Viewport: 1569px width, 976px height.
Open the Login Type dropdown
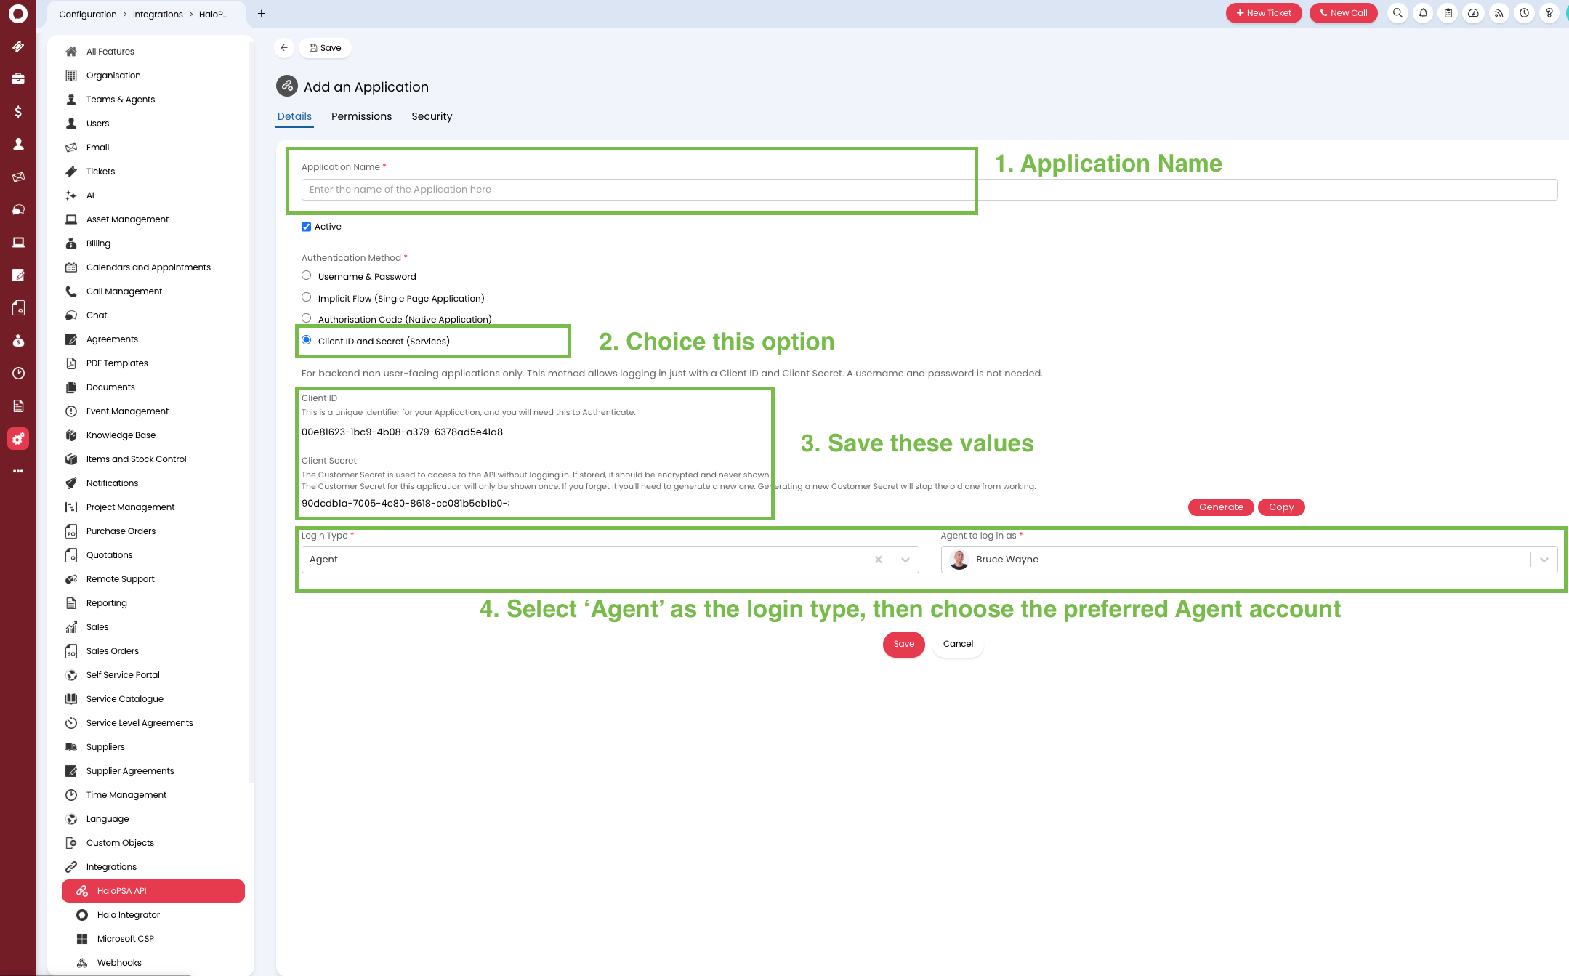pos(905,560)
